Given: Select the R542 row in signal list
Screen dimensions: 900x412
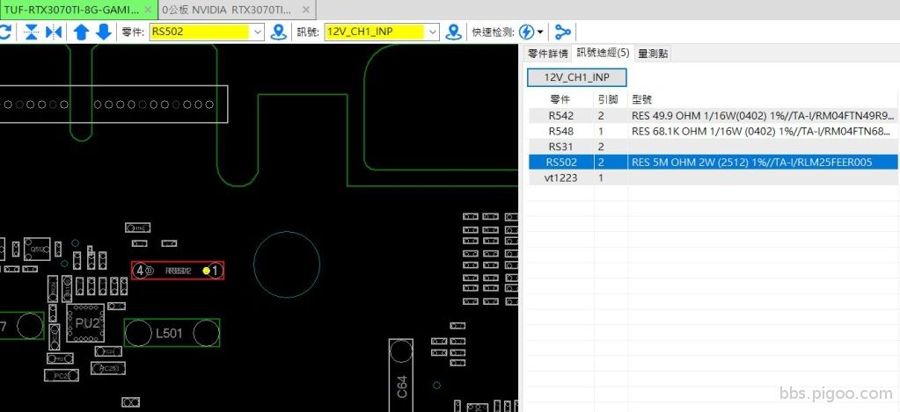Looking at the screenshot, I should [x=560, y=115].
